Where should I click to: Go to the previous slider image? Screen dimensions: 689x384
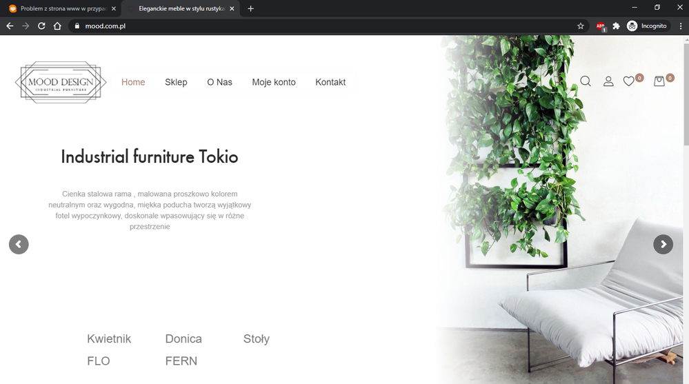click(19, 244)
